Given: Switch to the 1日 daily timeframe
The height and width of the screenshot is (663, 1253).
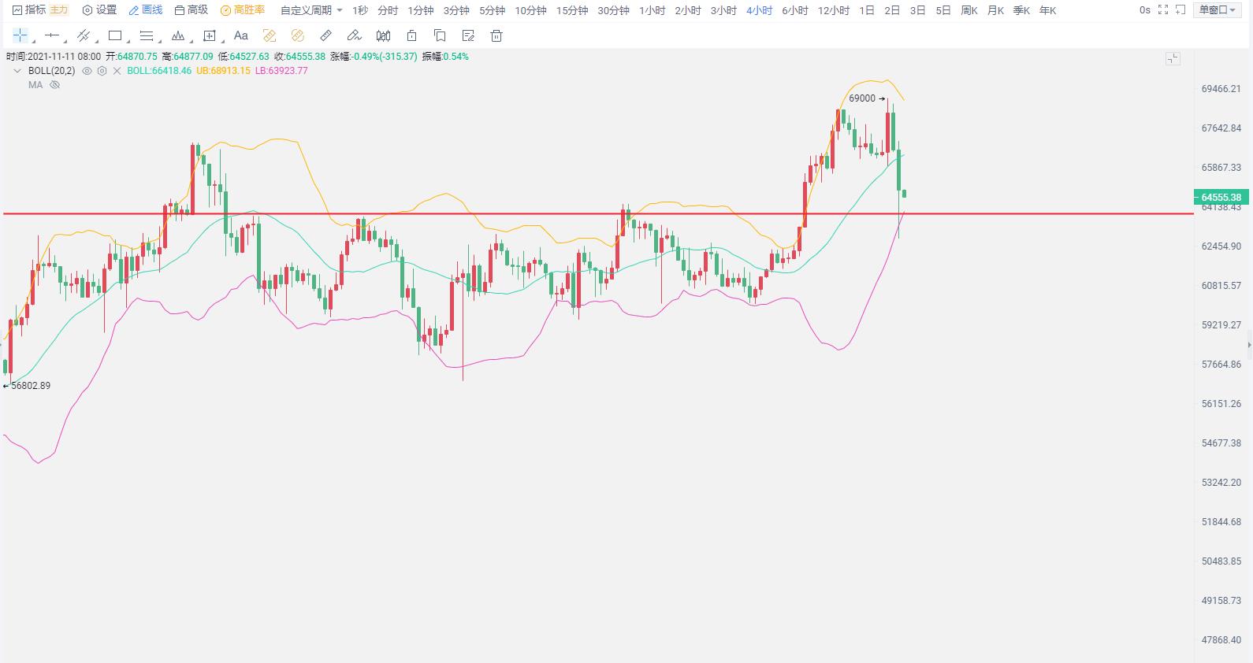Looking at the screenshot, I should pyautogui.click(x=867, y=10).
